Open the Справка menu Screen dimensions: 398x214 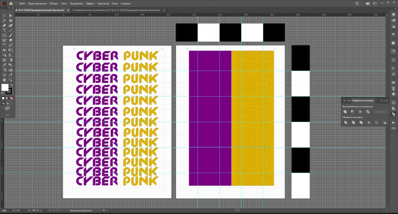(x=126, y=3)
